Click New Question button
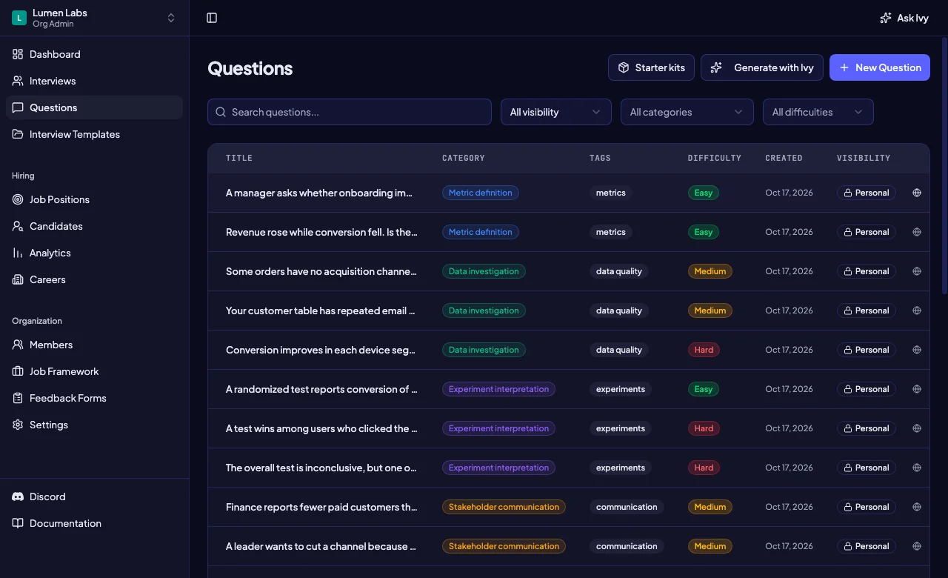Screen dimensions: 948x578 click(x=880, y=67)
